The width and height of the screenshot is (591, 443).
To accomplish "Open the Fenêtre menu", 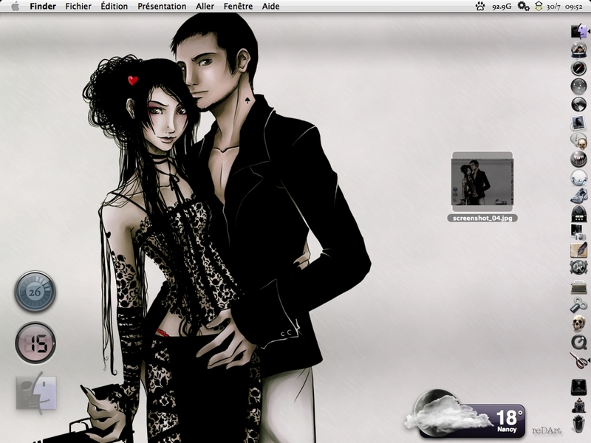I will (238, 7).
